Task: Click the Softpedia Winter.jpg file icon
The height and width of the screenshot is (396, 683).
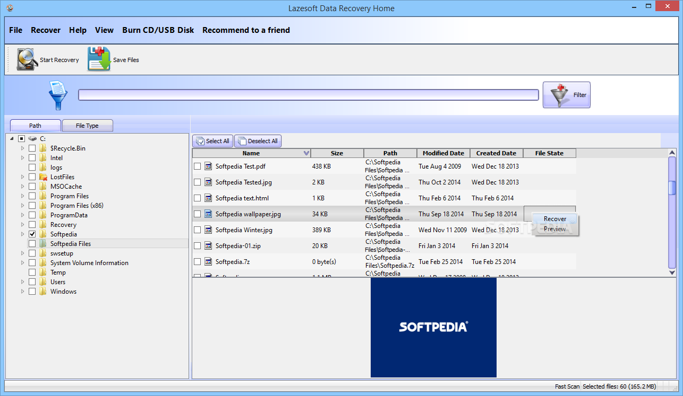Action: [208, 230]
